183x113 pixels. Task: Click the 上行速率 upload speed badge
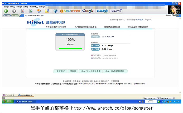[x=95, y=49]
